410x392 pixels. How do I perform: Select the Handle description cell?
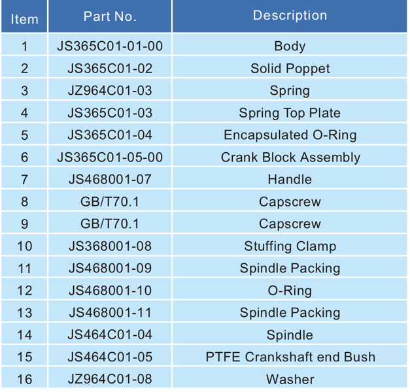pos(290,180)
